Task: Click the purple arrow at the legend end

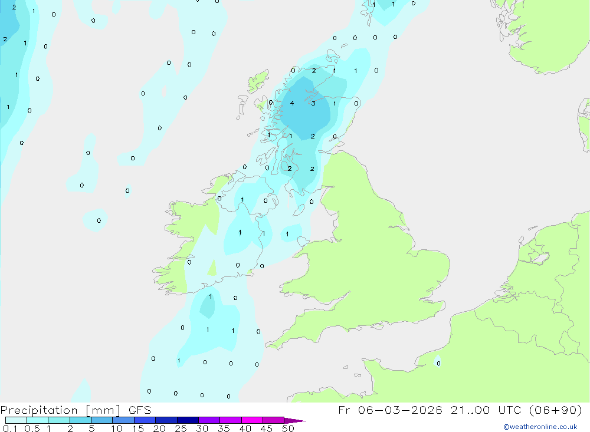Action: [x=295, y=421]
